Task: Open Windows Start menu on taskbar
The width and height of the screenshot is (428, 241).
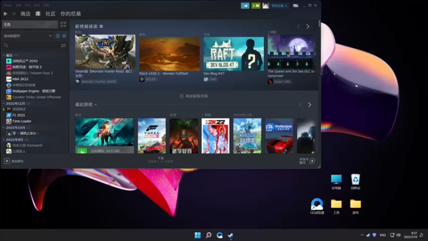Action: [197, 235]
